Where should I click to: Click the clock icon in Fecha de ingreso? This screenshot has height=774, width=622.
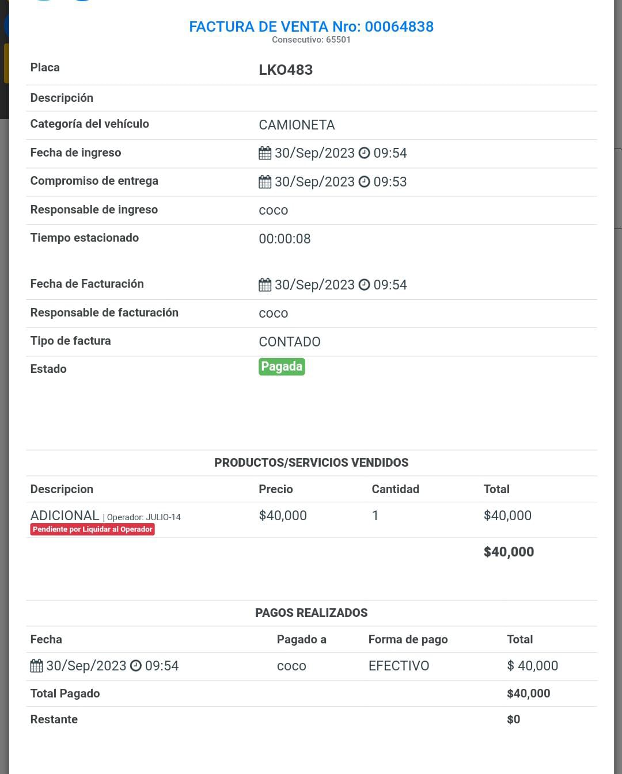click(x=364, y=153)
